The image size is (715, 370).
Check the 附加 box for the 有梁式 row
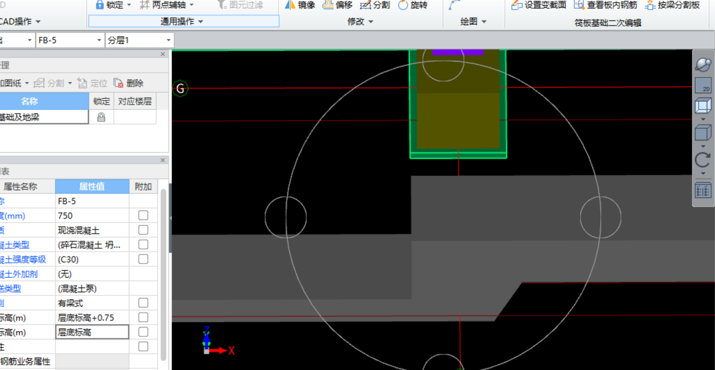[x=144, y=303]
